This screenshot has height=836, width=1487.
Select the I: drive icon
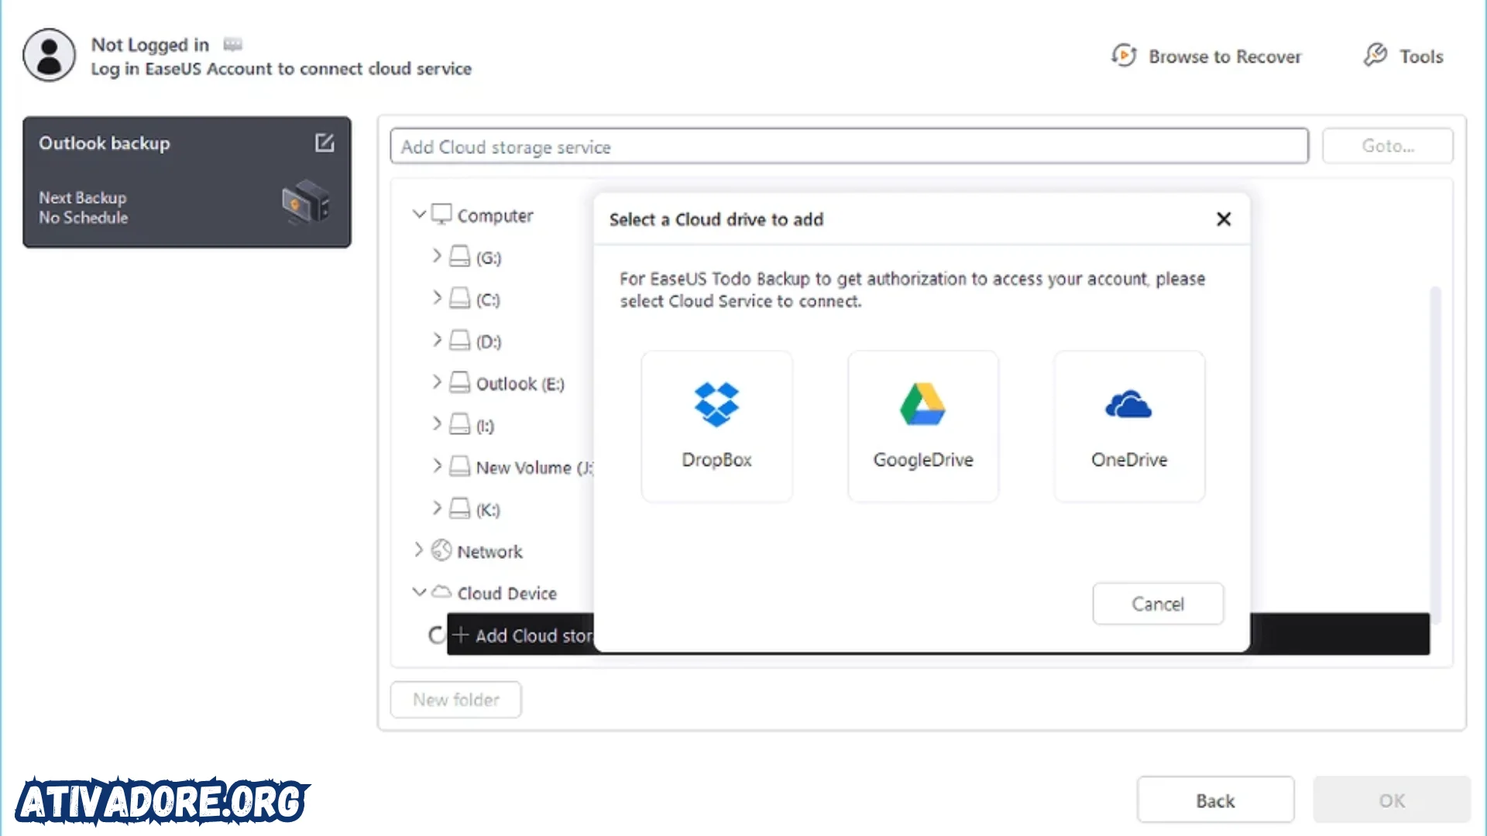click(x=460, y=424)
